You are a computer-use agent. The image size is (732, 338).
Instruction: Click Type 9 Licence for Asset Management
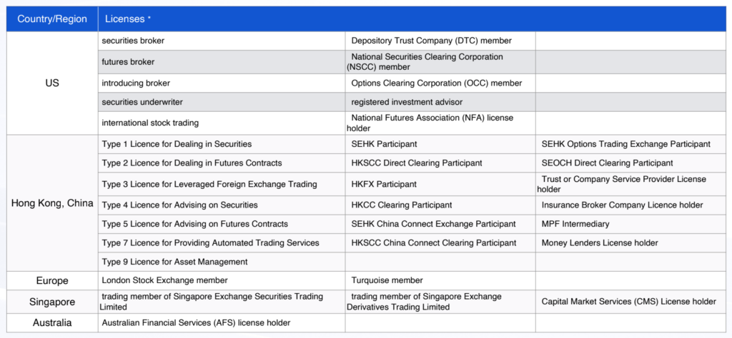[x=222, y=262]
